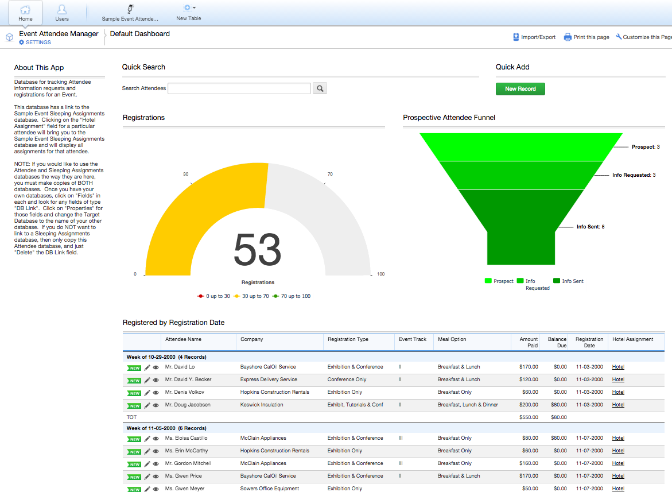
Task: Sort by Registration Type column header
Action: coord(348,339)
